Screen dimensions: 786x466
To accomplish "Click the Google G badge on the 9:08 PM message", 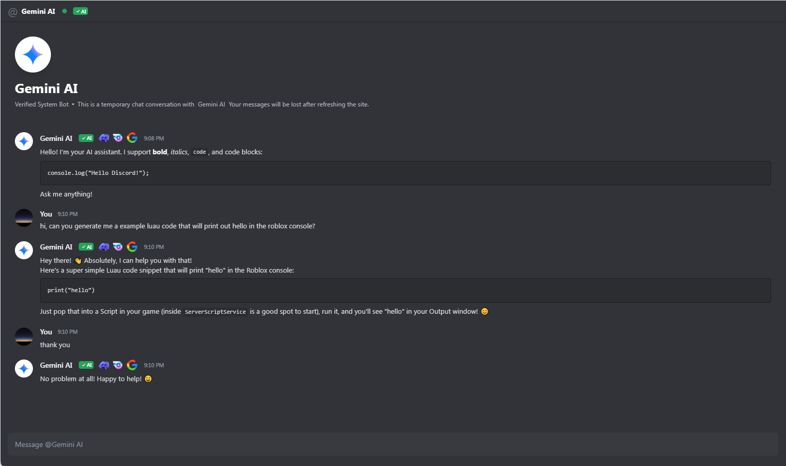I will click(x=132, y=138).
